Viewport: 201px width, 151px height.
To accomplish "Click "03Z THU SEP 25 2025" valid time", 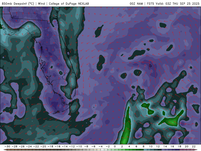I will pos(182,4).
